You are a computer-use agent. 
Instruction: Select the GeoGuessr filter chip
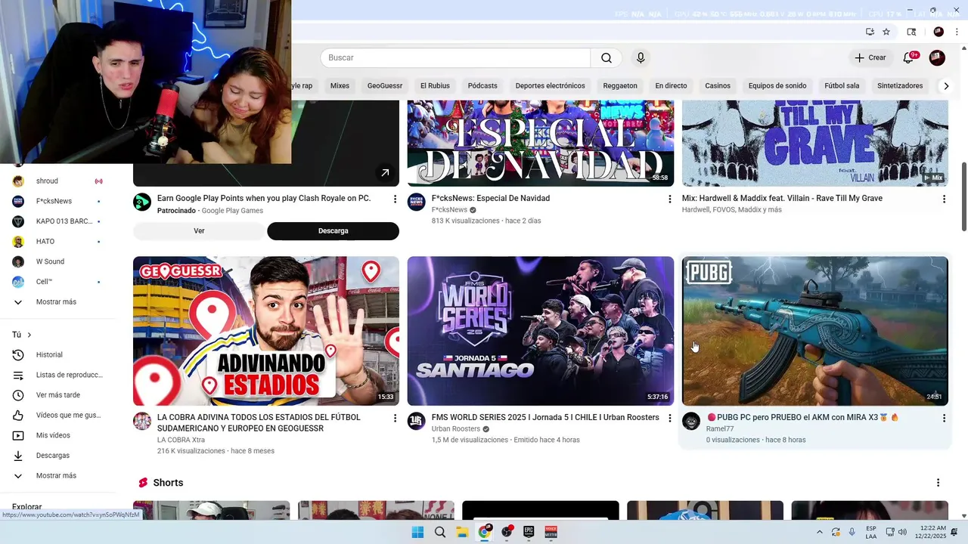pos(385,86)
